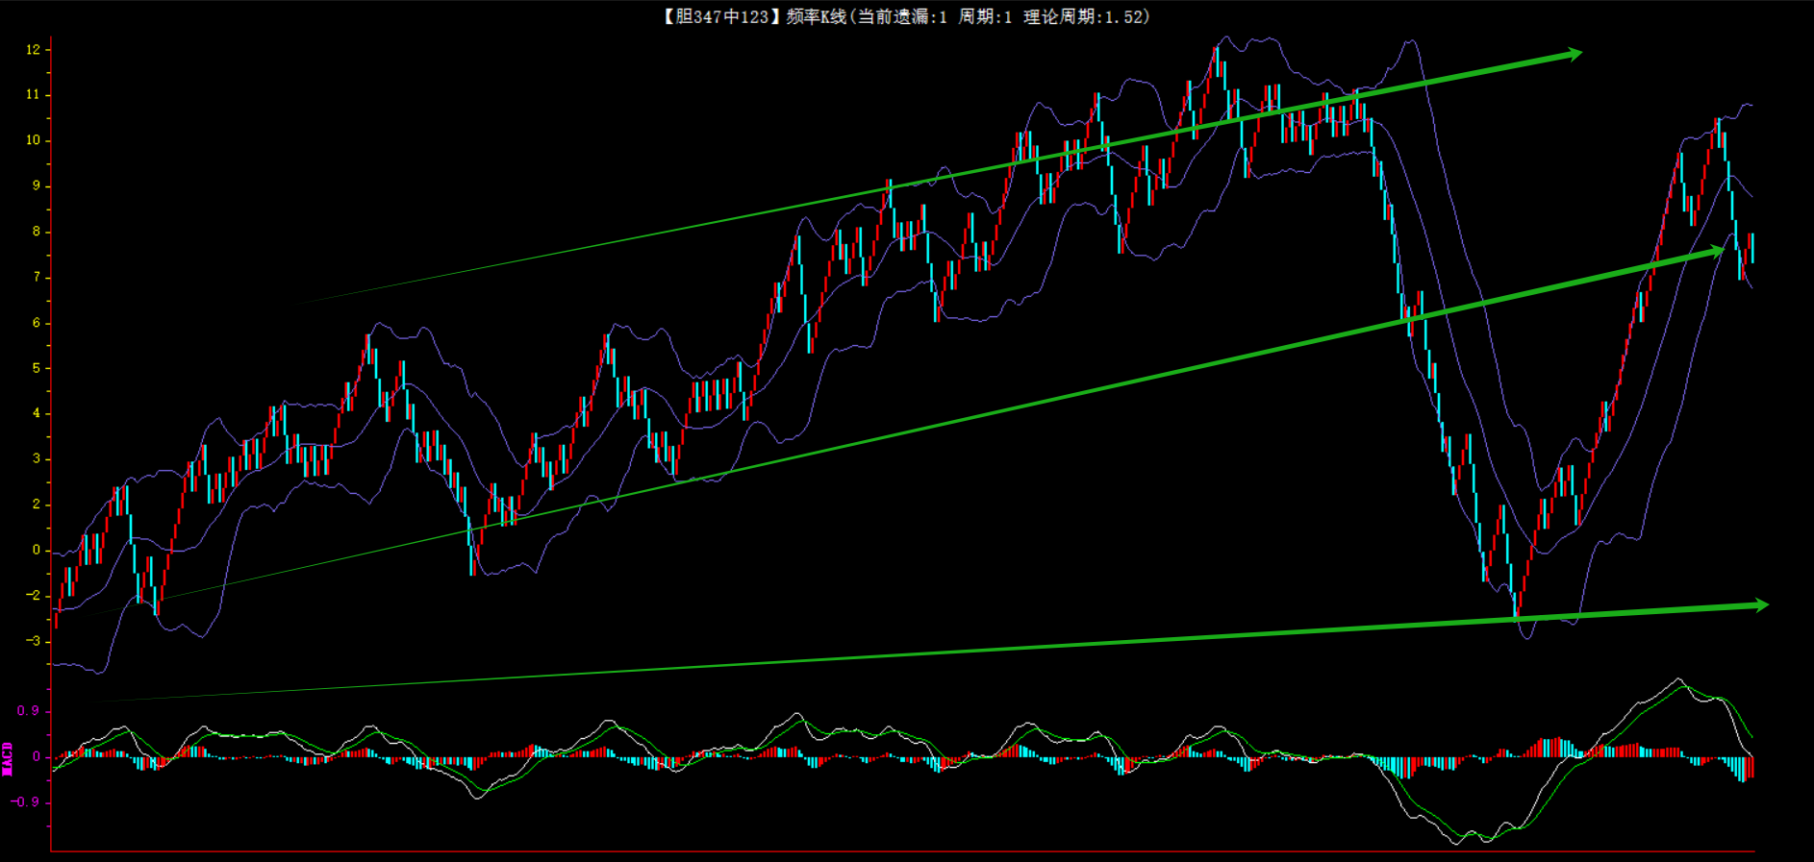This screenshot has height=862, width=1814.
Task: Click the magenta MACD indicator label
Action: click(x=8, y=758)
